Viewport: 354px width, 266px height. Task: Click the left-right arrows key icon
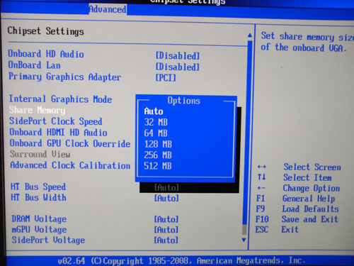tap(262, 167)
